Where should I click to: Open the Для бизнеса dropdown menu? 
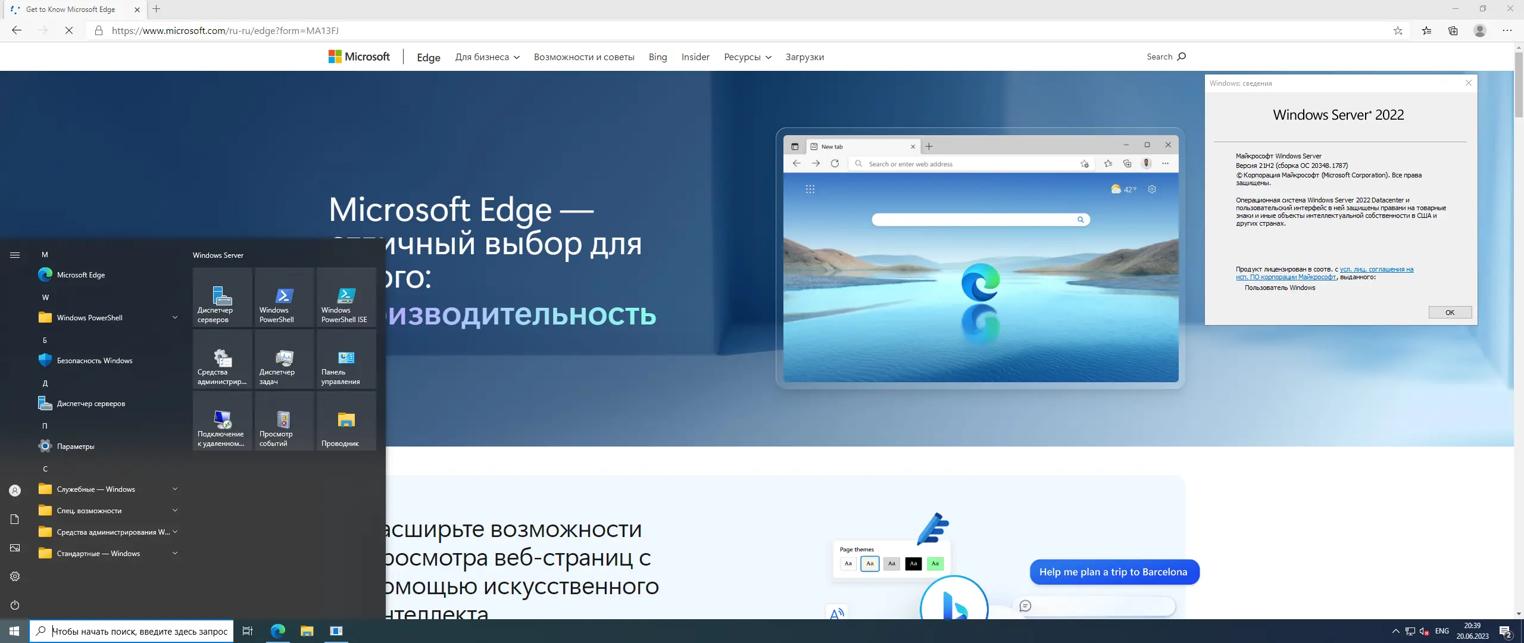[x=487, y=57]
